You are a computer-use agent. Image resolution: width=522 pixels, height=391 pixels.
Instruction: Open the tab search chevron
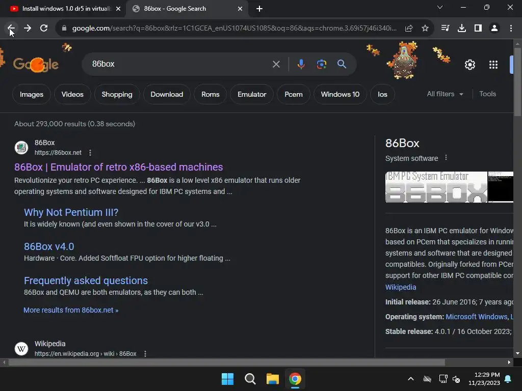click(440, 7)
